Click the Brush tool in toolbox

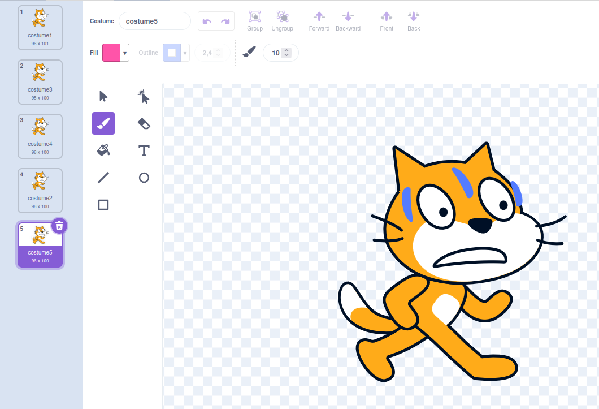103,123
